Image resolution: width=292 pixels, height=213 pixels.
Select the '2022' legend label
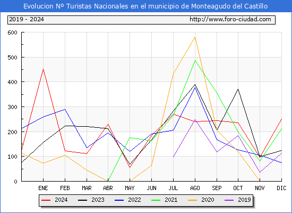click(x=134, y=200)
